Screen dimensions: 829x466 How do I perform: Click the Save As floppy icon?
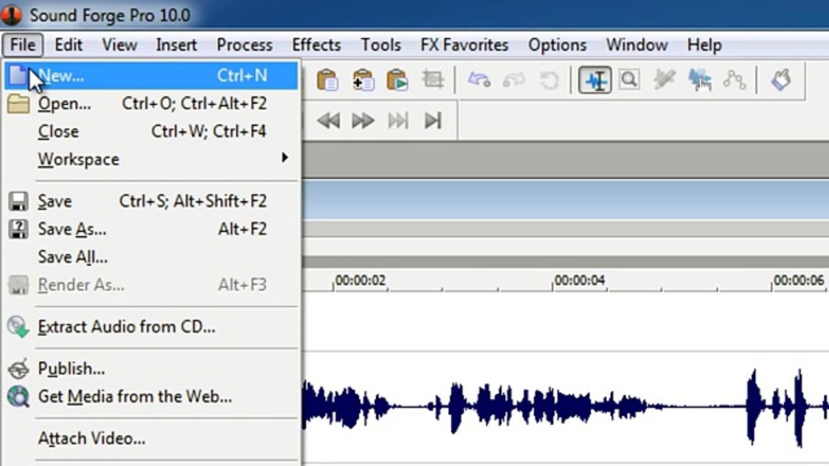click(x=18, y=229)
